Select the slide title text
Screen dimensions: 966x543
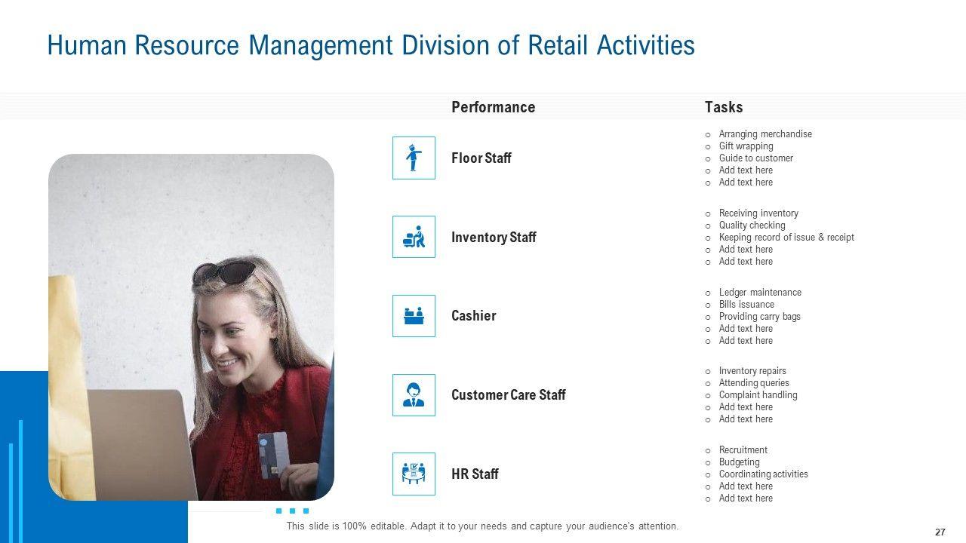tap(371, 46)
